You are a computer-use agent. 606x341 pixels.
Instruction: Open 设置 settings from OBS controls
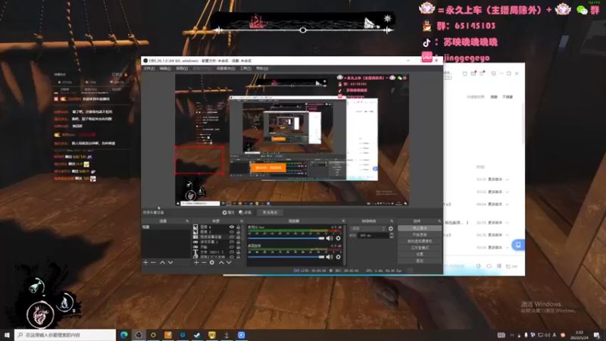tap(420, 255)
